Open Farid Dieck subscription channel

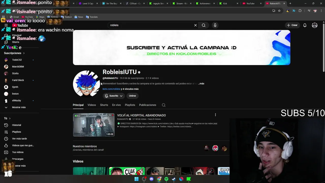(18, 80)
